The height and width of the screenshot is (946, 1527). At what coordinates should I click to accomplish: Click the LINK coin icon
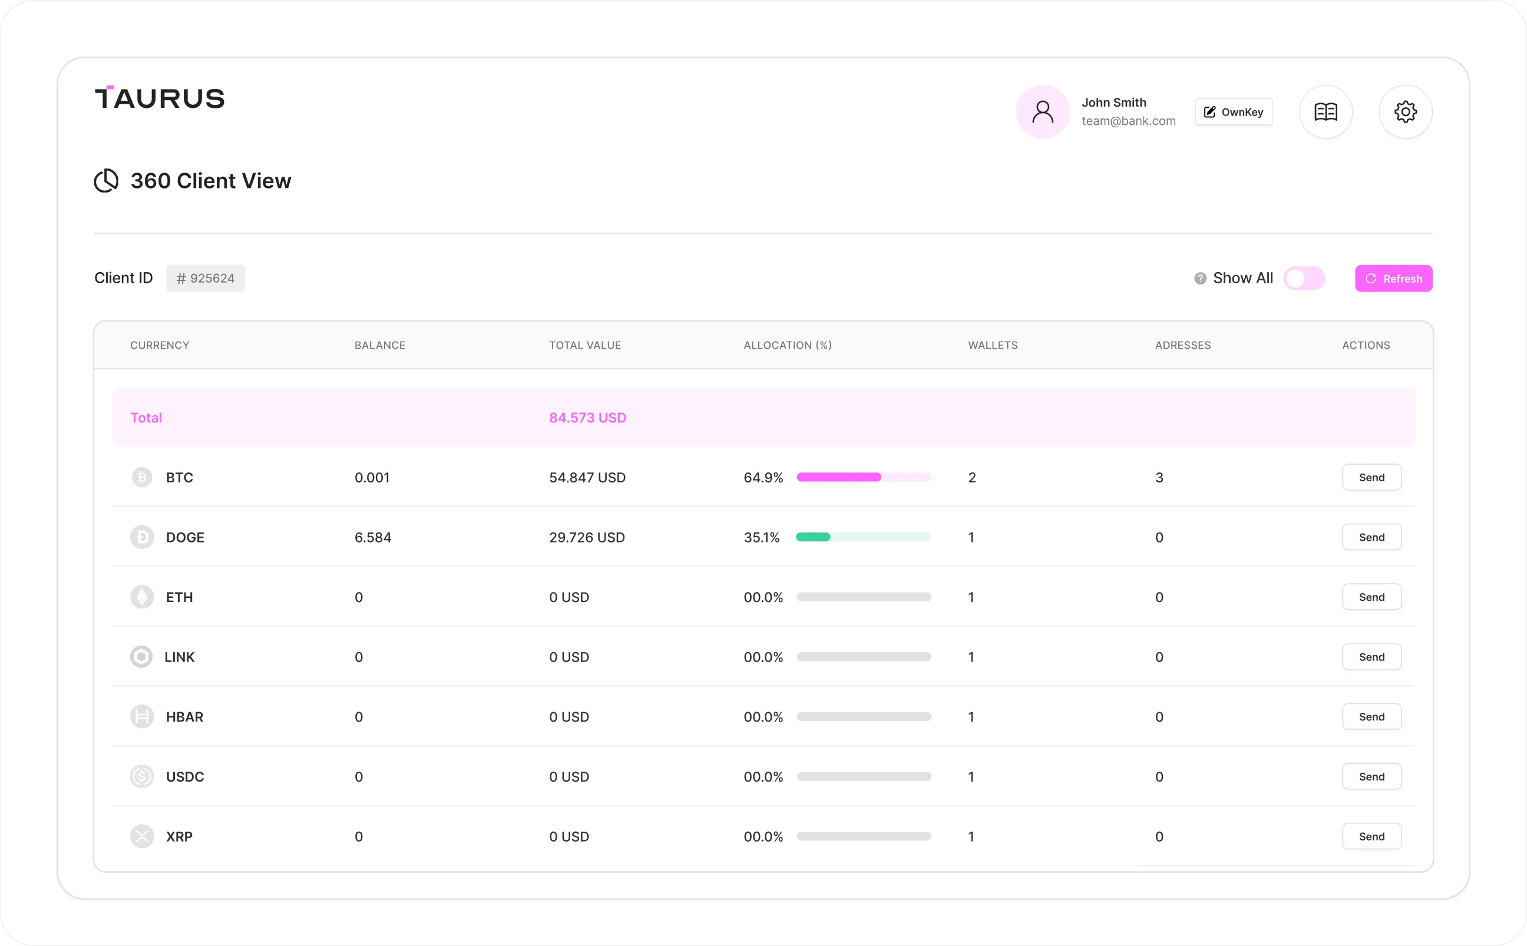click(141, 657)
